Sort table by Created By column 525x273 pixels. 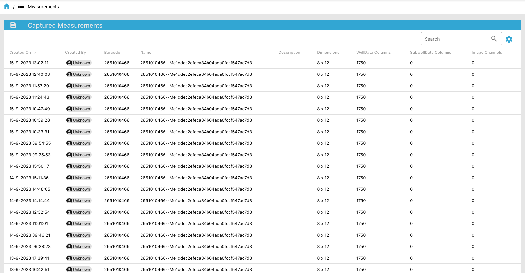[75, 52]
